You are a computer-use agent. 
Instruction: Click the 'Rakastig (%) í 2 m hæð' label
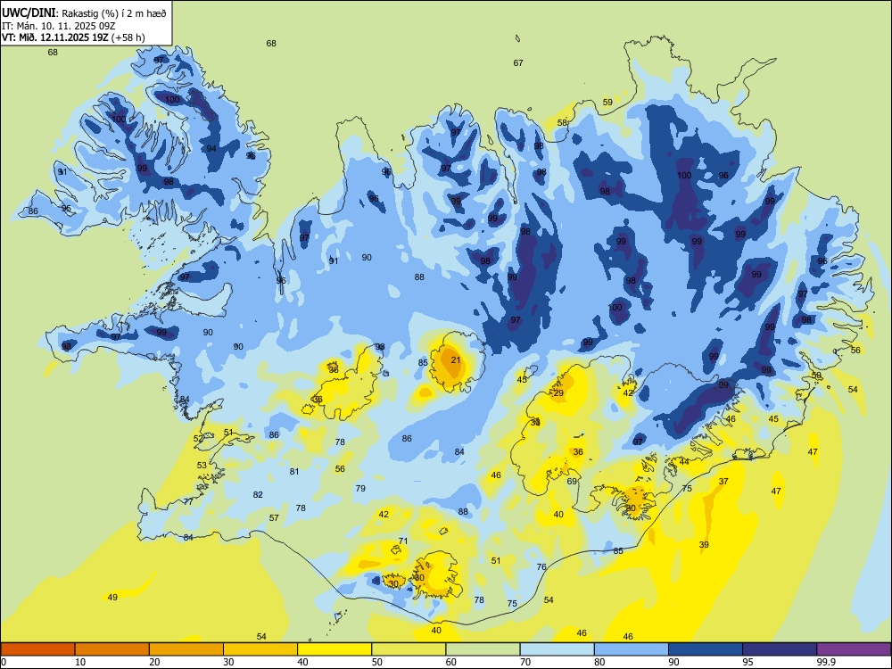pyautogui.click(x=114, y=13)
